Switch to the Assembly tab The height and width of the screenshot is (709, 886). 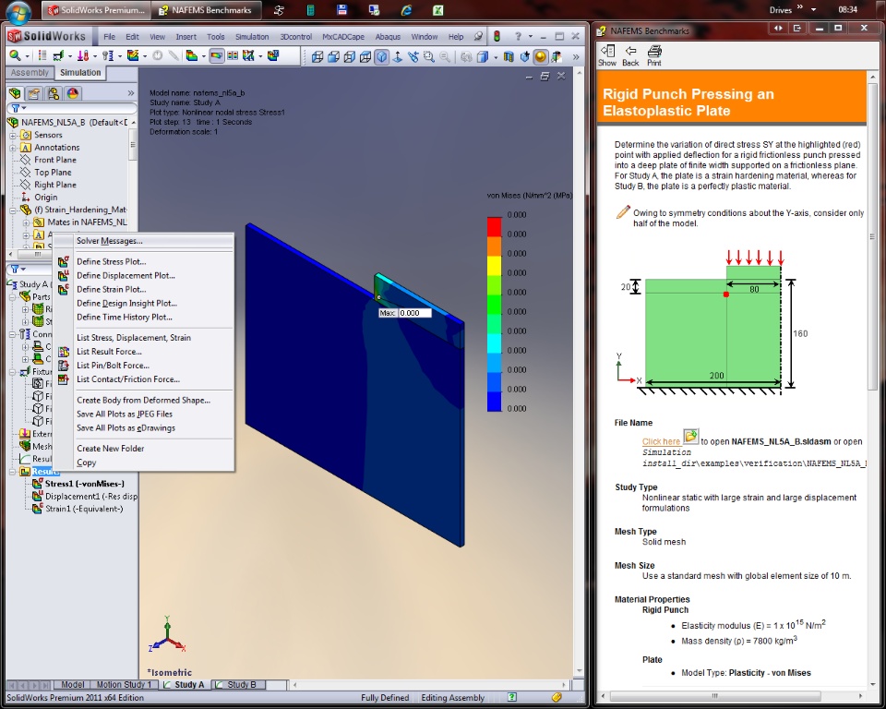click(30, 73)
